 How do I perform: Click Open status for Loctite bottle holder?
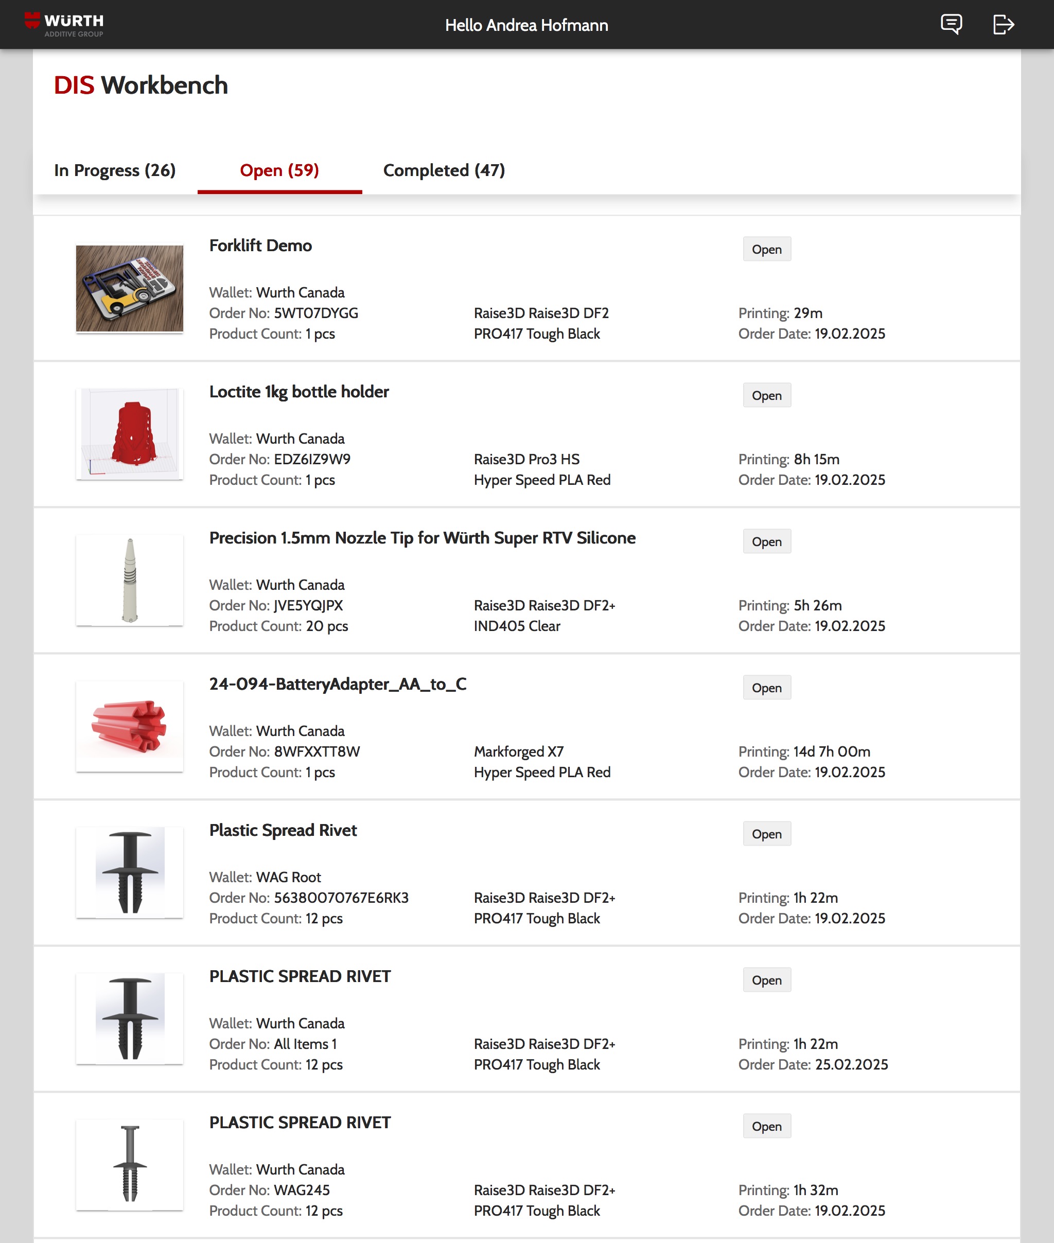click(767, 396)
